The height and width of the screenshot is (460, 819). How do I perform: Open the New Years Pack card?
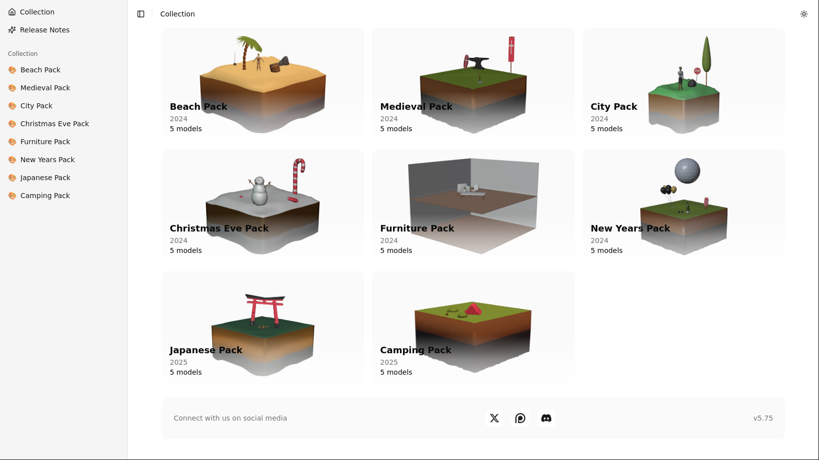point(684,206)
